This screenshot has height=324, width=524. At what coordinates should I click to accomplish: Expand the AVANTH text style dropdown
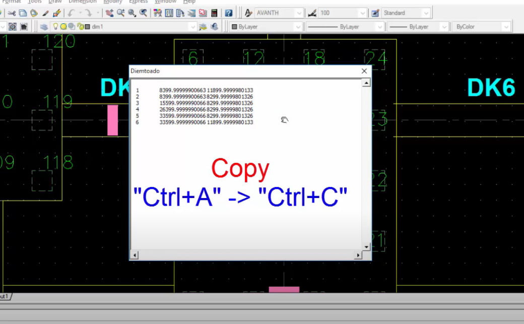click(299, 13)
